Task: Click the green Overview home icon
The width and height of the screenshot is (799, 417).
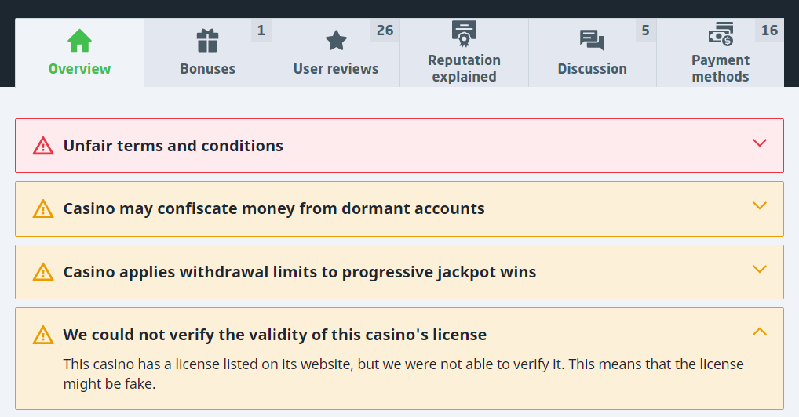Action: pyautogui.click(x=79, y=40)
